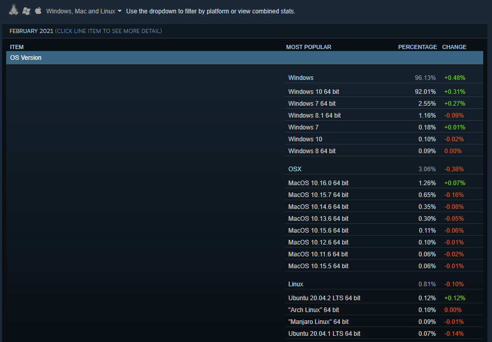The image size is (492, 342).
Task: Open the Windows, Mac and Linux dropdown
Action: click(x=84, y=11)
